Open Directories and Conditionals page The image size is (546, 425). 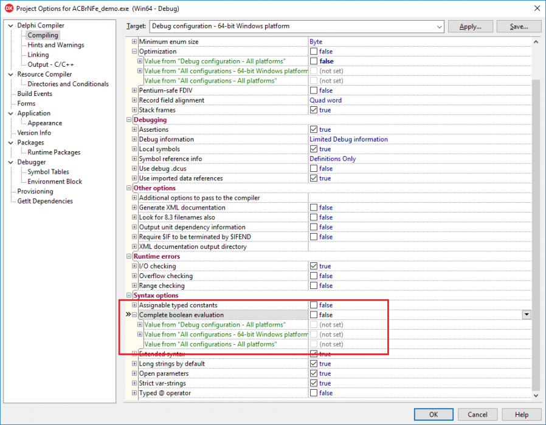[68, 84]
